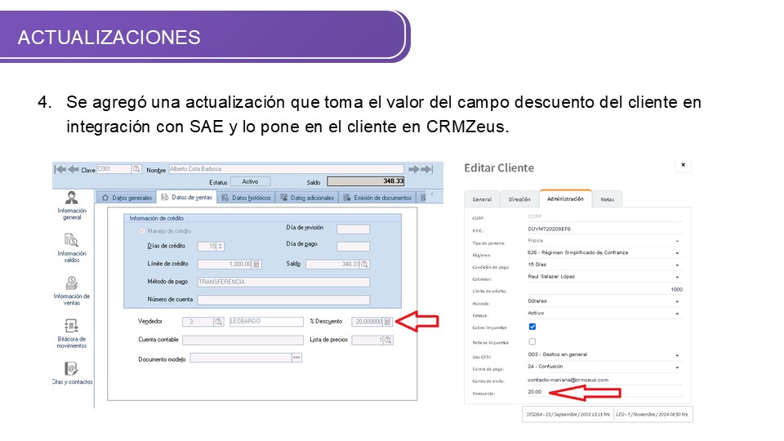784x441 pixels.
Task: Open Condición de pago dropdown
Action: [x=604, y=265]
